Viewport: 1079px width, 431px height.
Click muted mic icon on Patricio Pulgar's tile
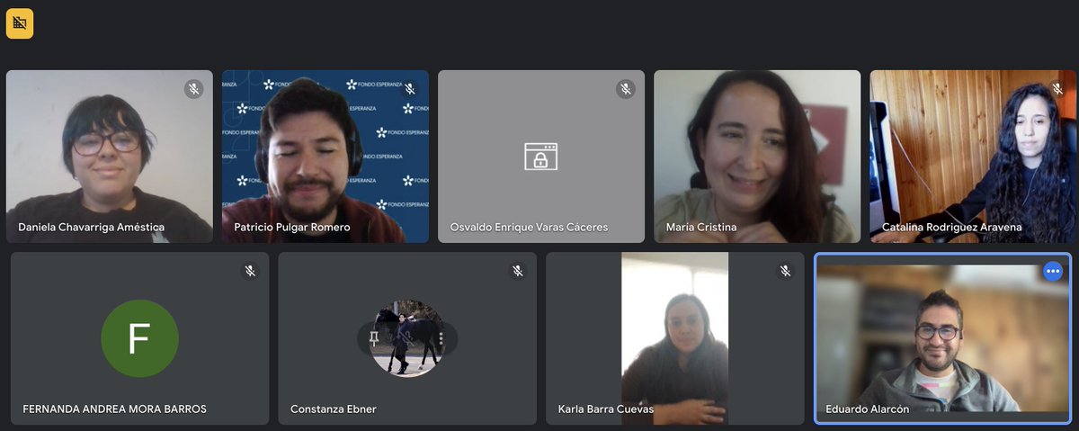point(410,88)
